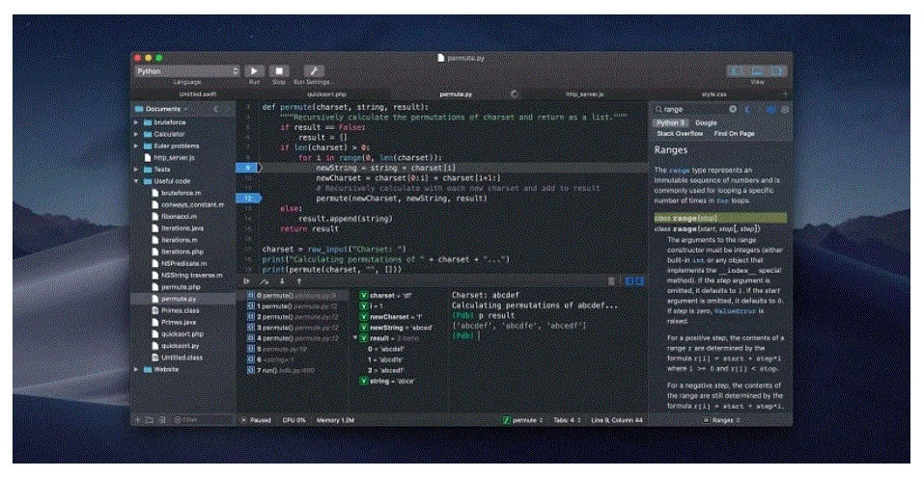Switch to Untitled.swift tab
This screenshot has height=477, width=923.
[x=198, y=94]
